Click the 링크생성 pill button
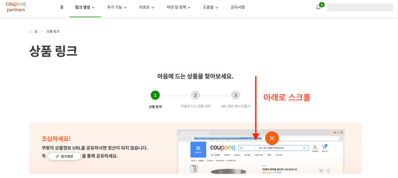The height and width of the screenshot is (178, 398). 64,156
